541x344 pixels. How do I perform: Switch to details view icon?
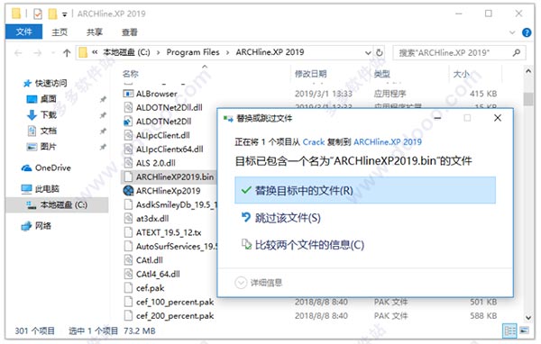510,330
